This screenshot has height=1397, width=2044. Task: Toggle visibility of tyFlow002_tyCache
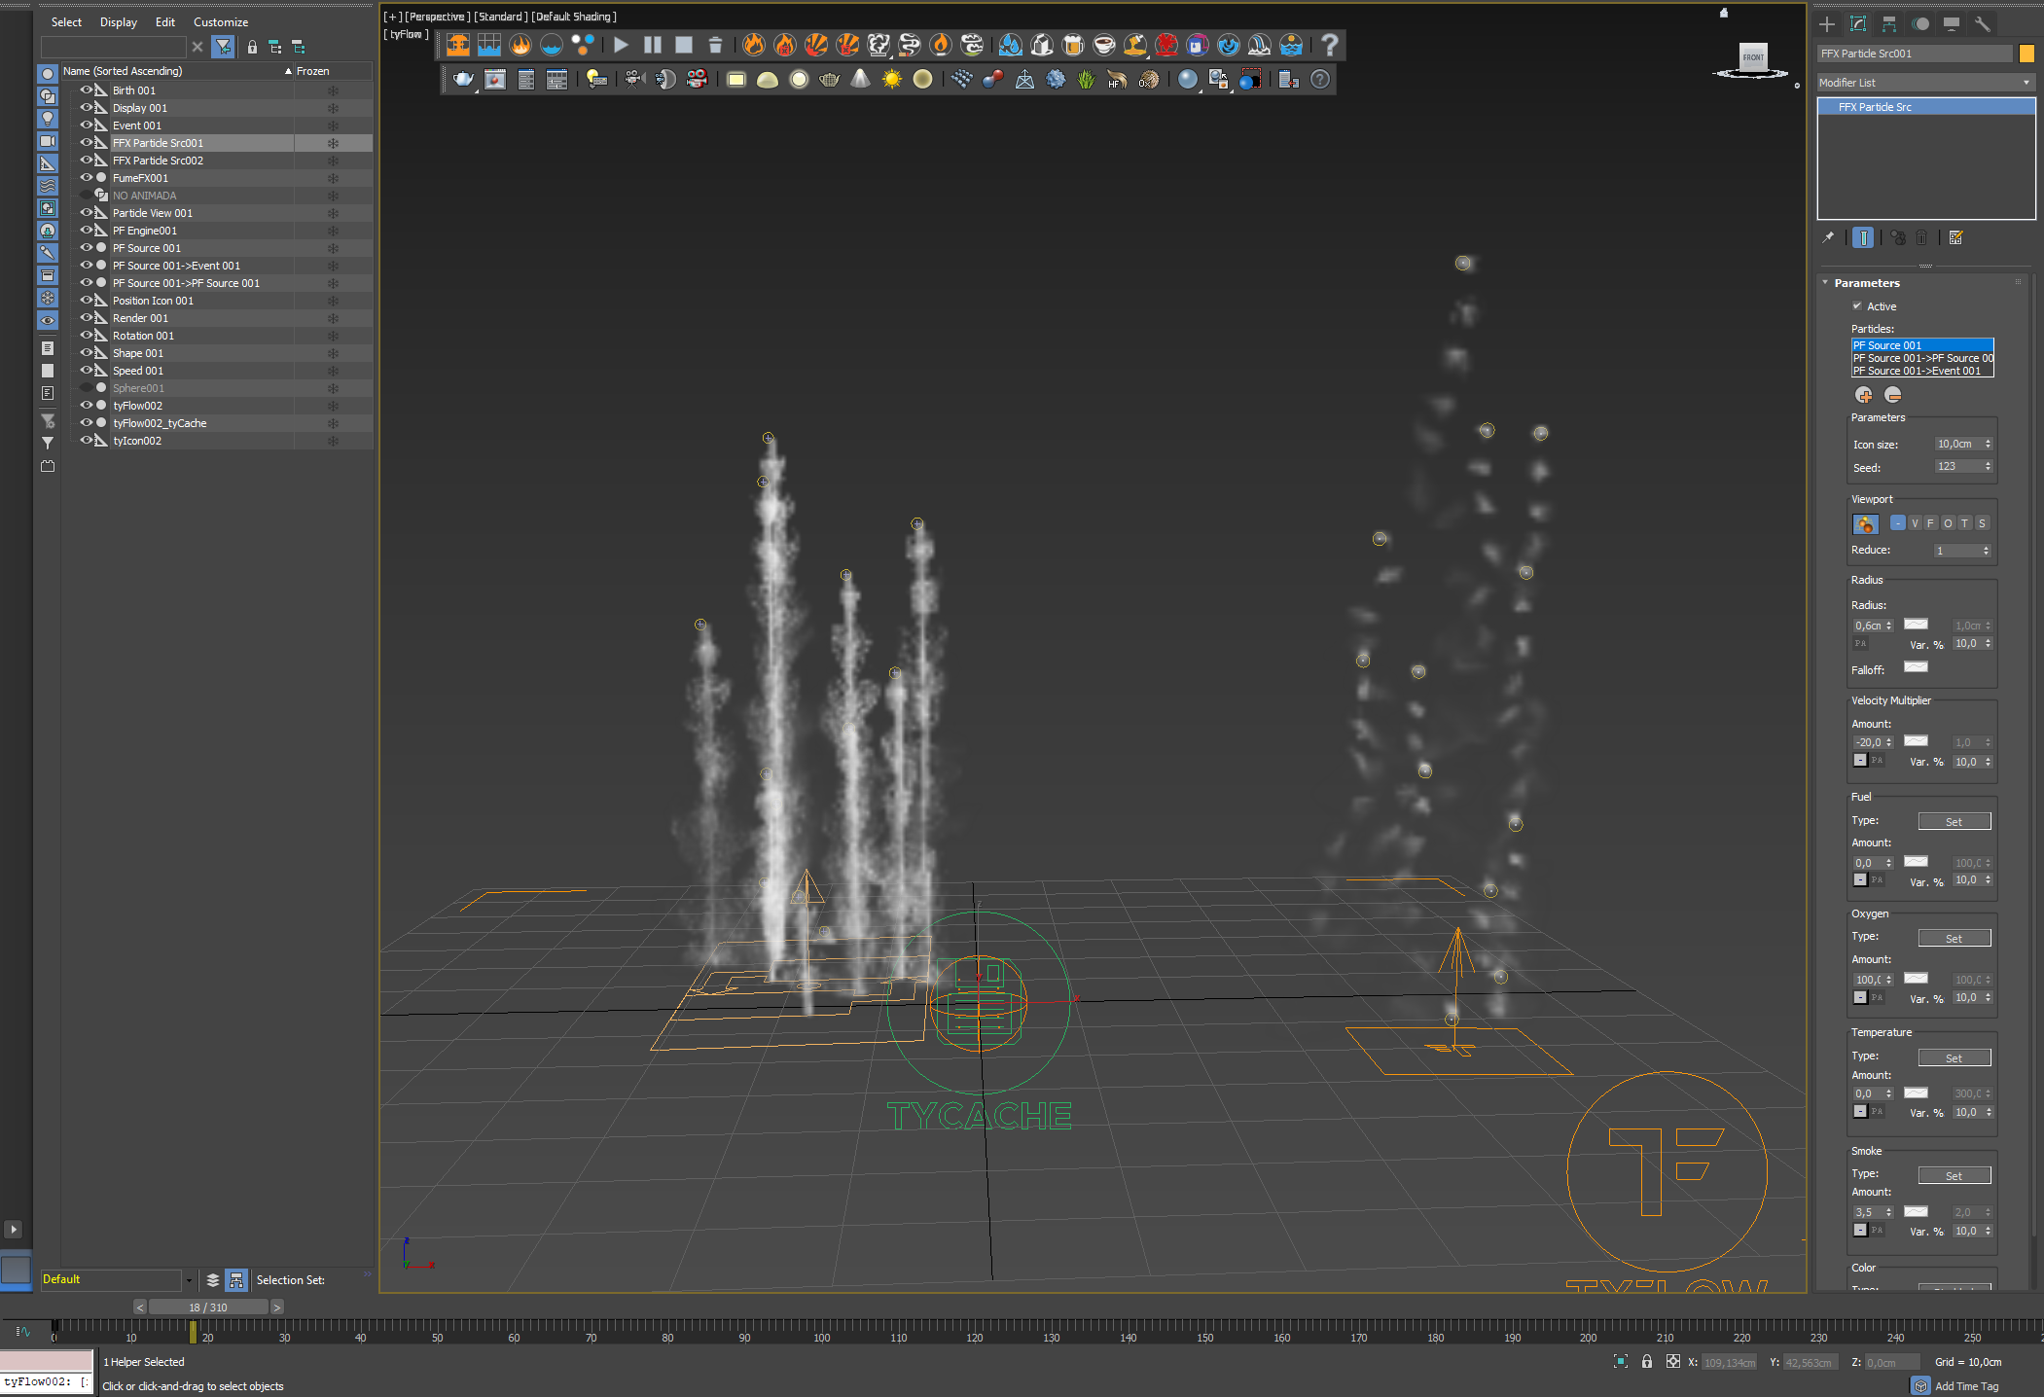[x=86, y=423]
